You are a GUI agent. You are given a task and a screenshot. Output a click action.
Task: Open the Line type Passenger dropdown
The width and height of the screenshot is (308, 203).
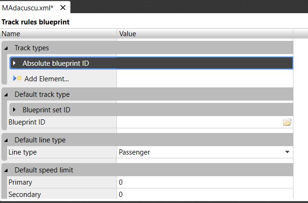click(x=287, y=152)
